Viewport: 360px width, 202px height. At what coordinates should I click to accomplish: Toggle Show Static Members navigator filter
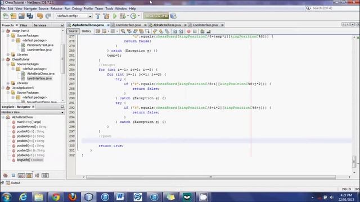(x=21, y=176)
